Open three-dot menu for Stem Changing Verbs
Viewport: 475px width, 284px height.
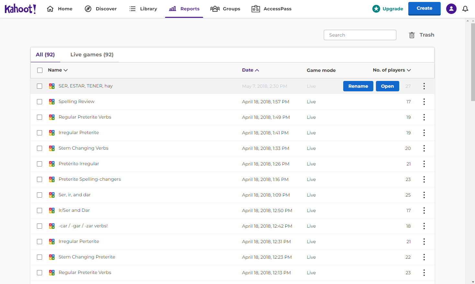pyautogui.click(x=424, y=148)
